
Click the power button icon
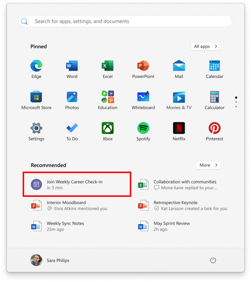point(213,260)
